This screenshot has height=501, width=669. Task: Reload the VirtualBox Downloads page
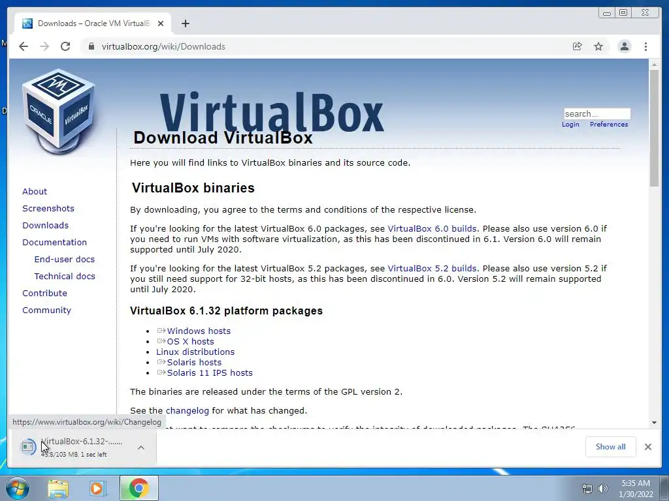[x=65, y=46]
